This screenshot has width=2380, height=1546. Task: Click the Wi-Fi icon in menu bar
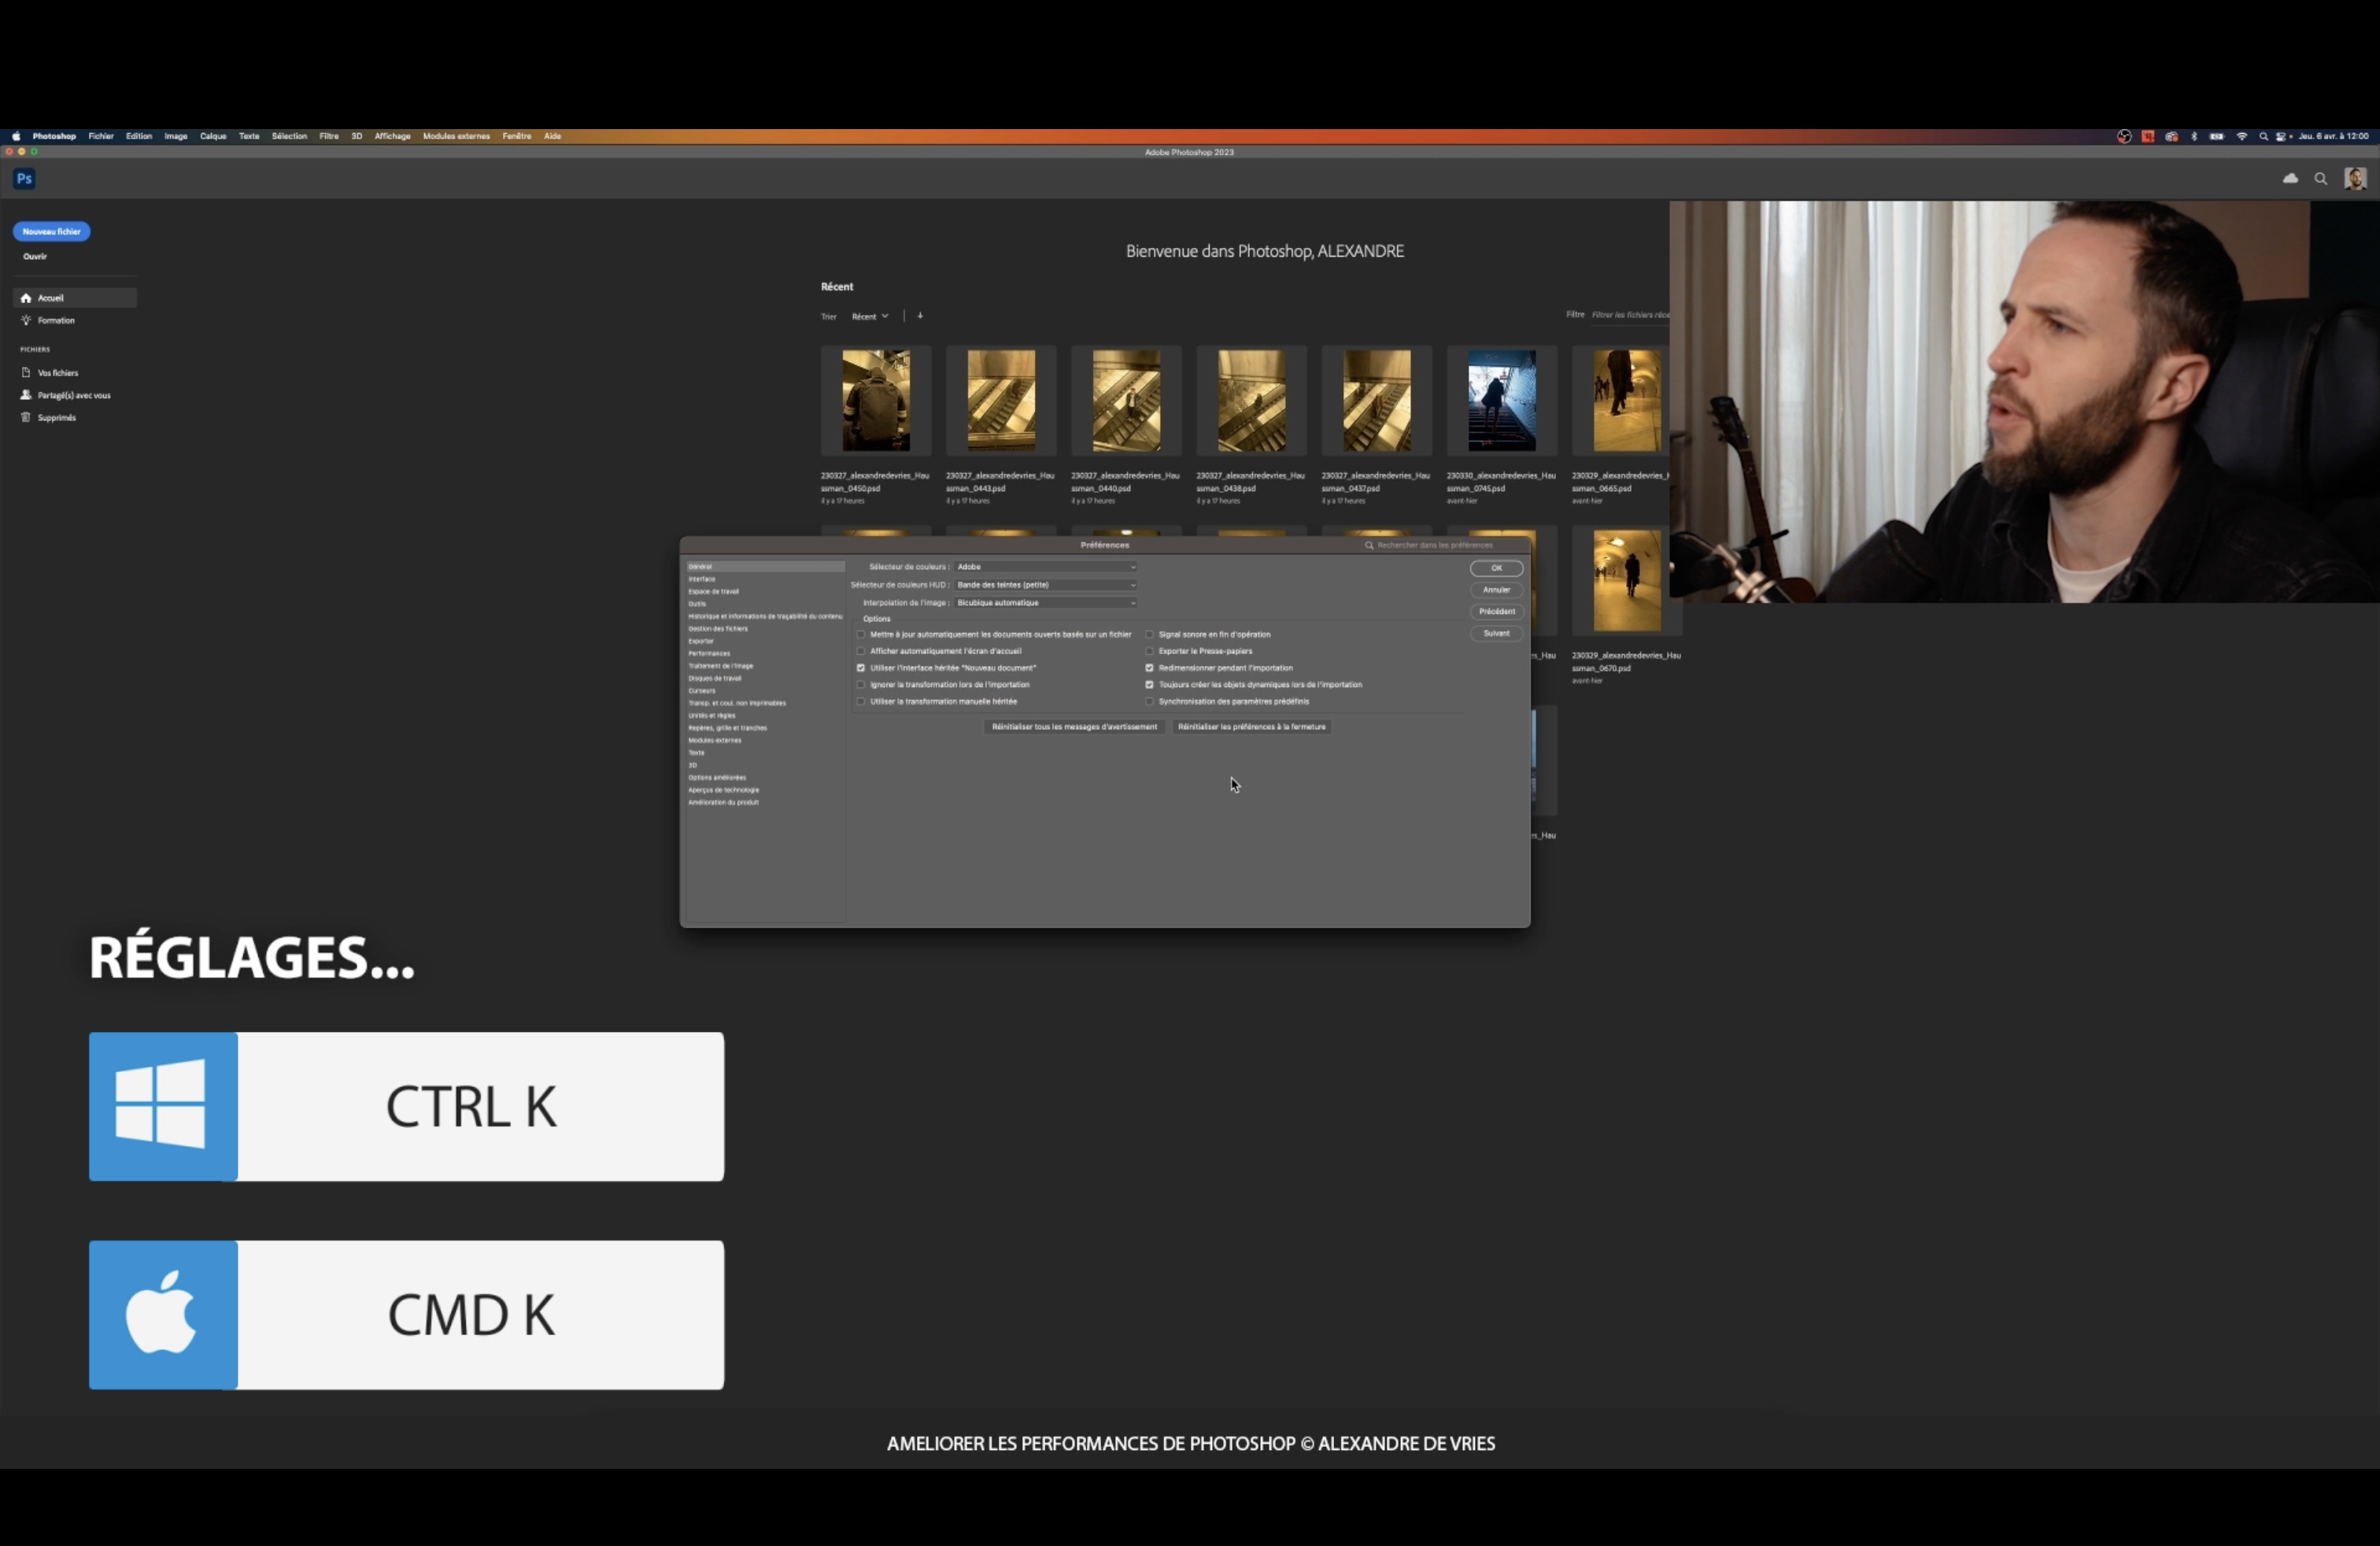tap(2241, 136)
